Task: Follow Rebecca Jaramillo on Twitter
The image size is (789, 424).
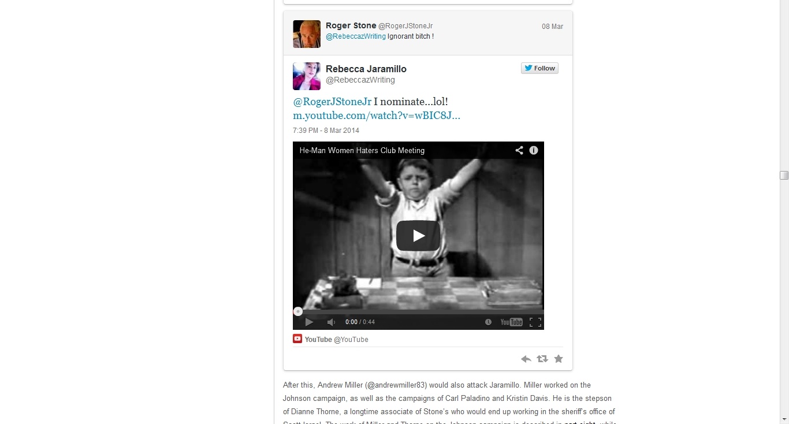Action: click(x=539, y=68)
